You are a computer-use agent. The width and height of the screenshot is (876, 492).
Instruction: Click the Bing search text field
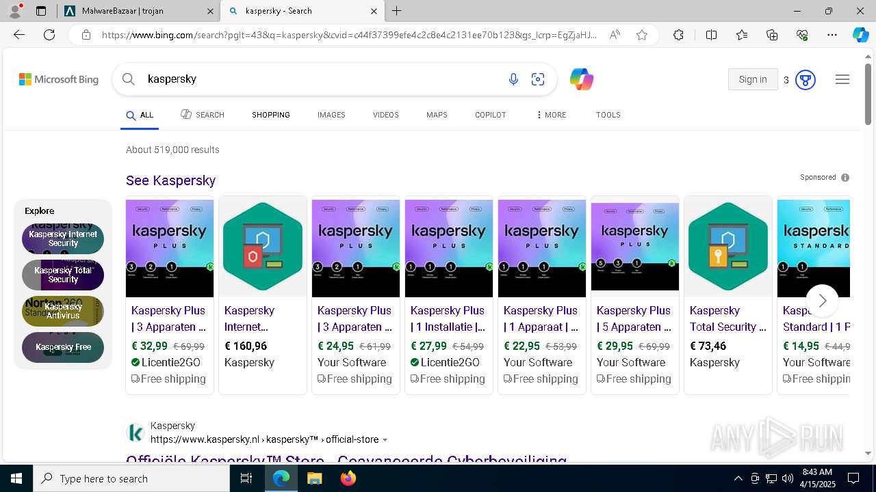coord(322,79)
